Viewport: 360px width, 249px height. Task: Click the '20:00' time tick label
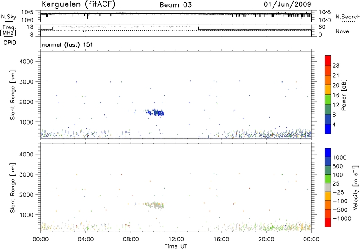266,240
